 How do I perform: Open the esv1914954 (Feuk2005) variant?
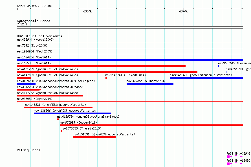point(35,51)
